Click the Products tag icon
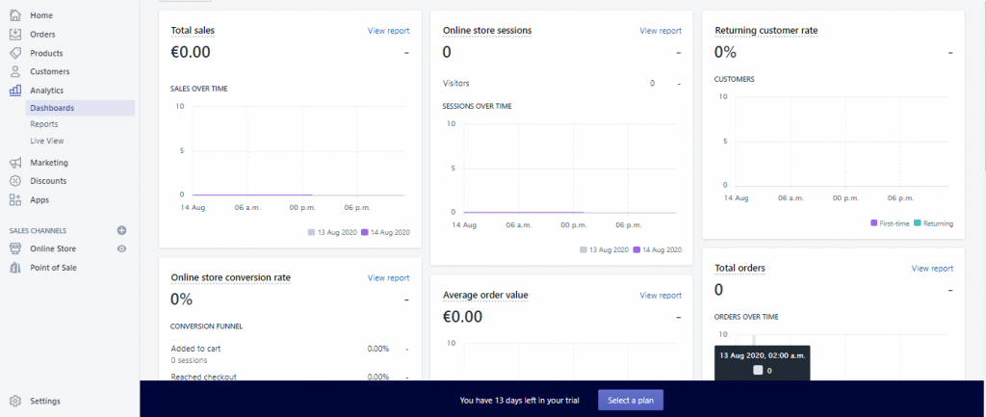This screenshot has height=417, width=986. (15, 53)
